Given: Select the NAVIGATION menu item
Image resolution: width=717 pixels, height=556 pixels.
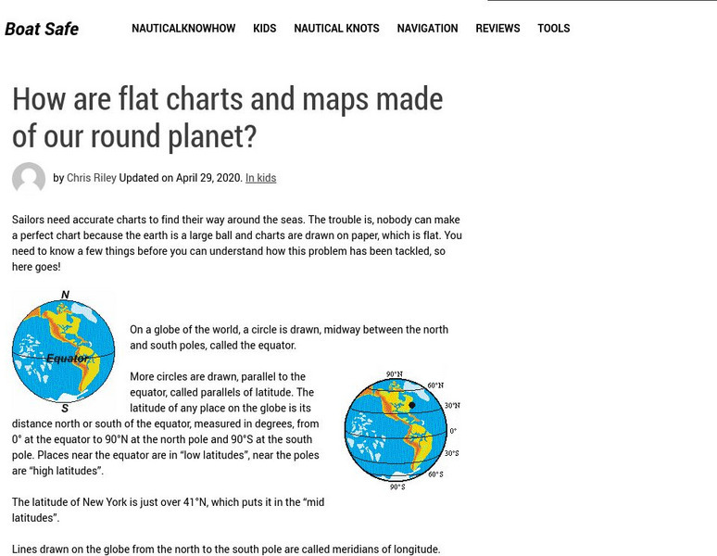Looking at the screenshot, I should [x=428, y=29].
